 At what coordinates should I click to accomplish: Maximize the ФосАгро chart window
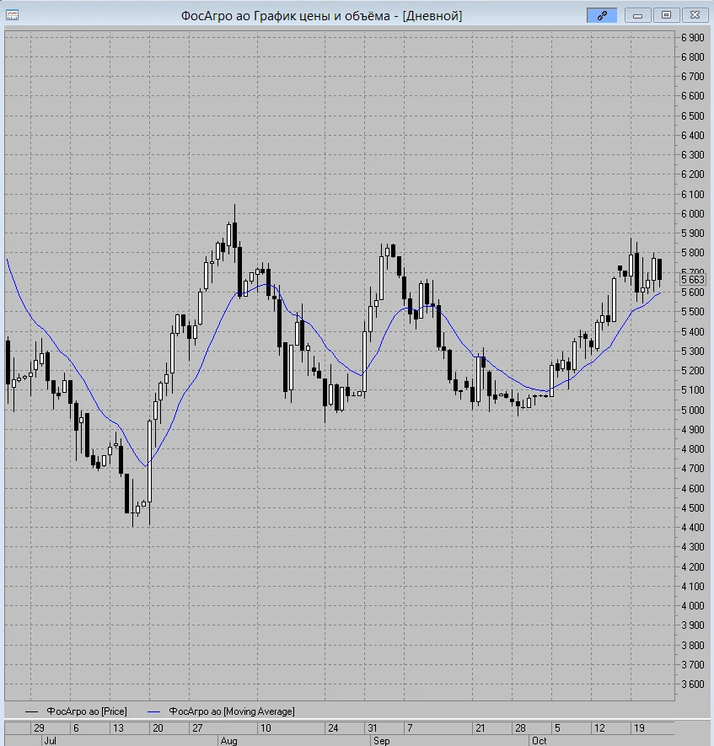click(666, 15)
